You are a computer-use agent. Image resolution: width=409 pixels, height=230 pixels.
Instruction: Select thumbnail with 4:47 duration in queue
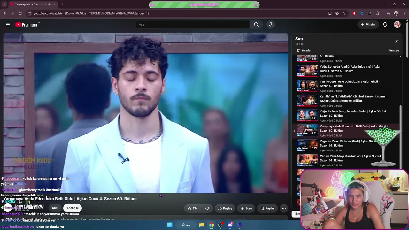click(x=307, y=86)
